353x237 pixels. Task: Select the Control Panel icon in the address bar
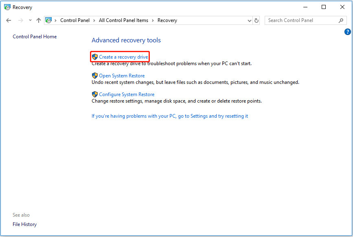click(x=48, y=20)
